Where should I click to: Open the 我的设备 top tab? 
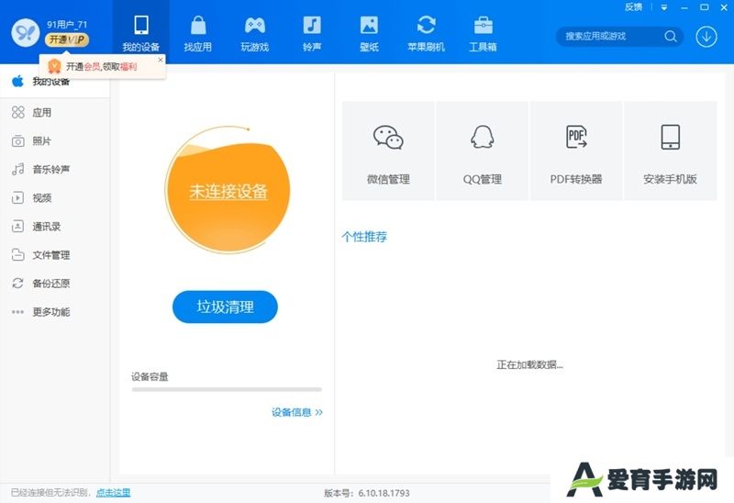pyautogui.click(x=141, y=33)
